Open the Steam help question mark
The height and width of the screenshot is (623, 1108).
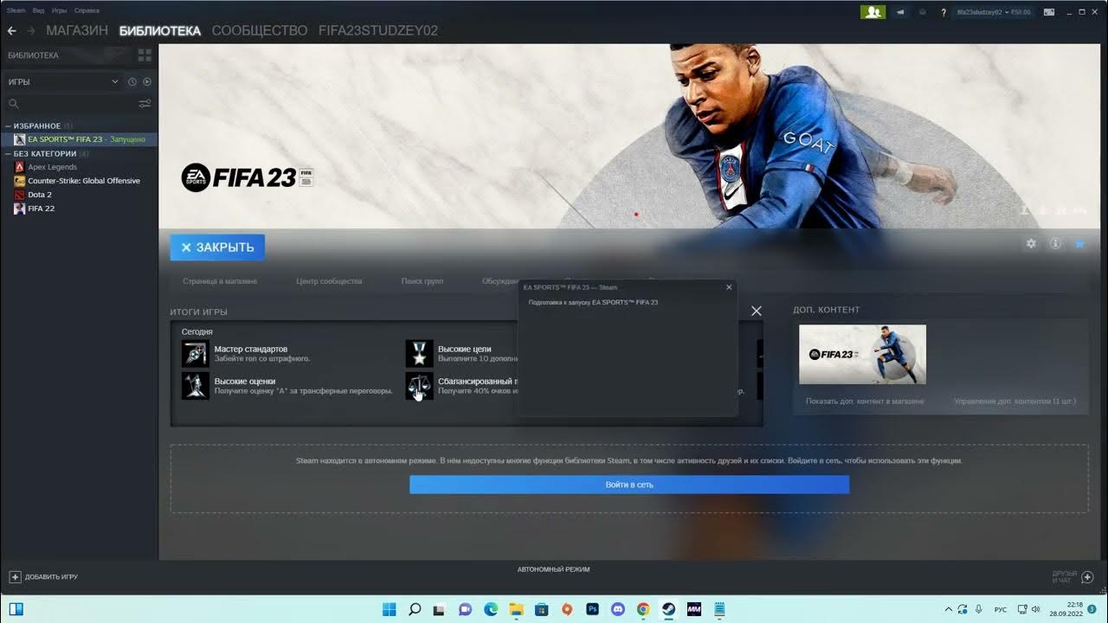click(x=944, y=12)
